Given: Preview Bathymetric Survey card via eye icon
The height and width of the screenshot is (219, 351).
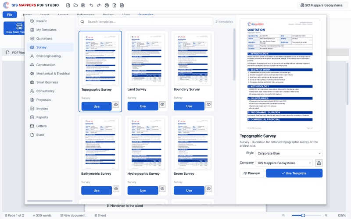Looking at the screenshot, I should pyautogui.click(x=116, y=189).
